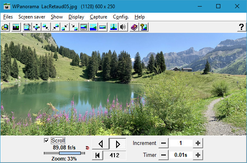Image resolution: width=247 pixels, height=163 pixels.
Task: Click icon with image in top-left corner
Action: 46,27
